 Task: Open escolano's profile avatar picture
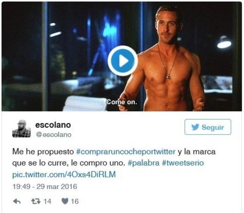[21, 129]
